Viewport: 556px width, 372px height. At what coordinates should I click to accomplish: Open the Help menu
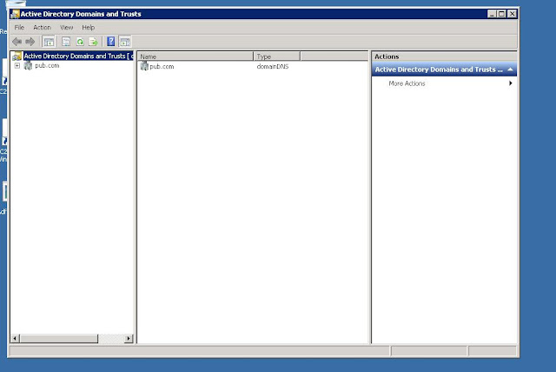pyautogui.click(x=89, y=27)
